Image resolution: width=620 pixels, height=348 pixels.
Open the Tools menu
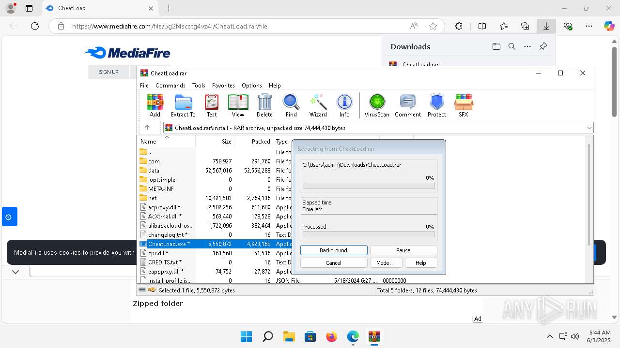pos(199,85)
